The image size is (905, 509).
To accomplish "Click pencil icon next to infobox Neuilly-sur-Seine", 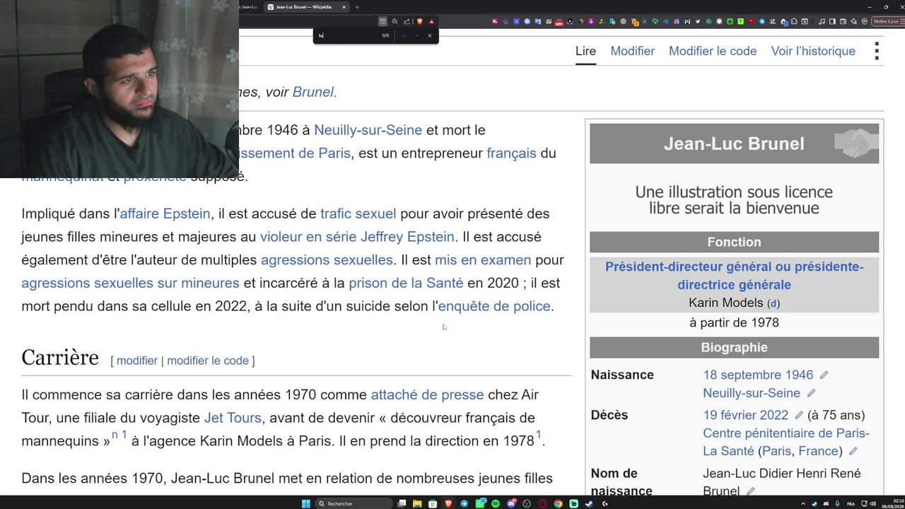I will point(811,393).
